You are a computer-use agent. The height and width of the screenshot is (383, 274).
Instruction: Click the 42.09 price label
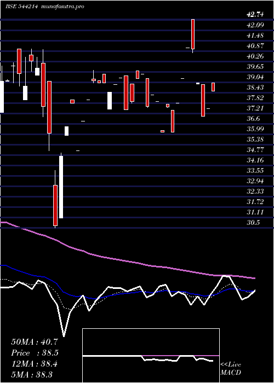(x=255, y=25)
